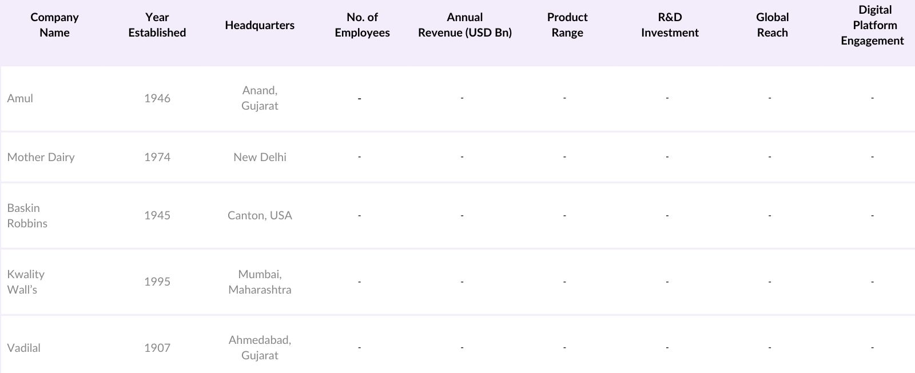The image size is (915, 373).
Task: Click the Headquarters column header
Action: point(260,25)
